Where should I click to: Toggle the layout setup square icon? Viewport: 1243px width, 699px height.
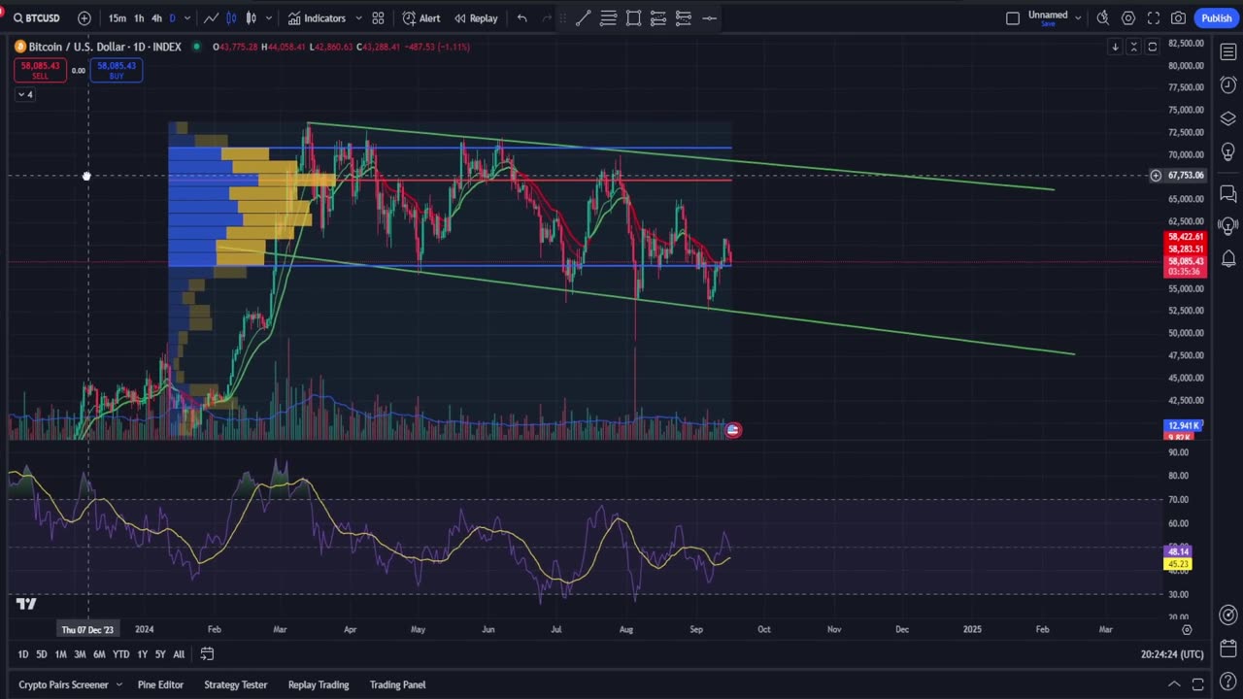point(1013,18)
